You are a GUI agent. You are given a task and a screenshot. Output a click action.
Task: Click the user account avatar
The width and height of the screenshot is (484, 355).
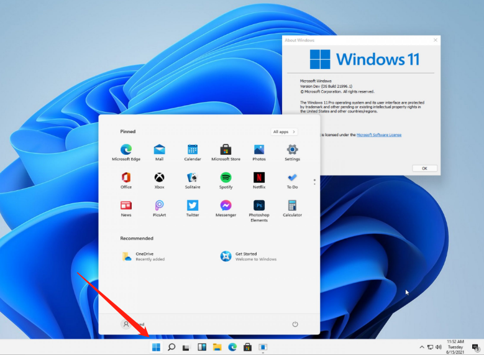(x=126, y=324)
